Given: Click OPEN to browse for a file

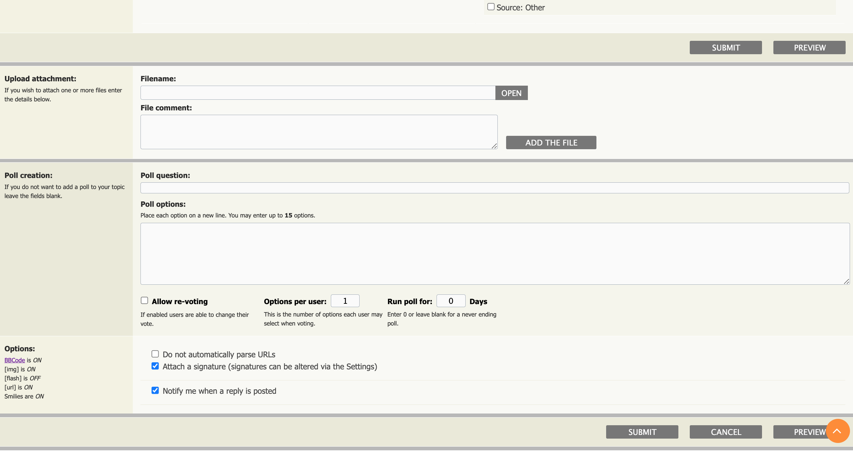Looking at the screenshot, I should [511, 93].
